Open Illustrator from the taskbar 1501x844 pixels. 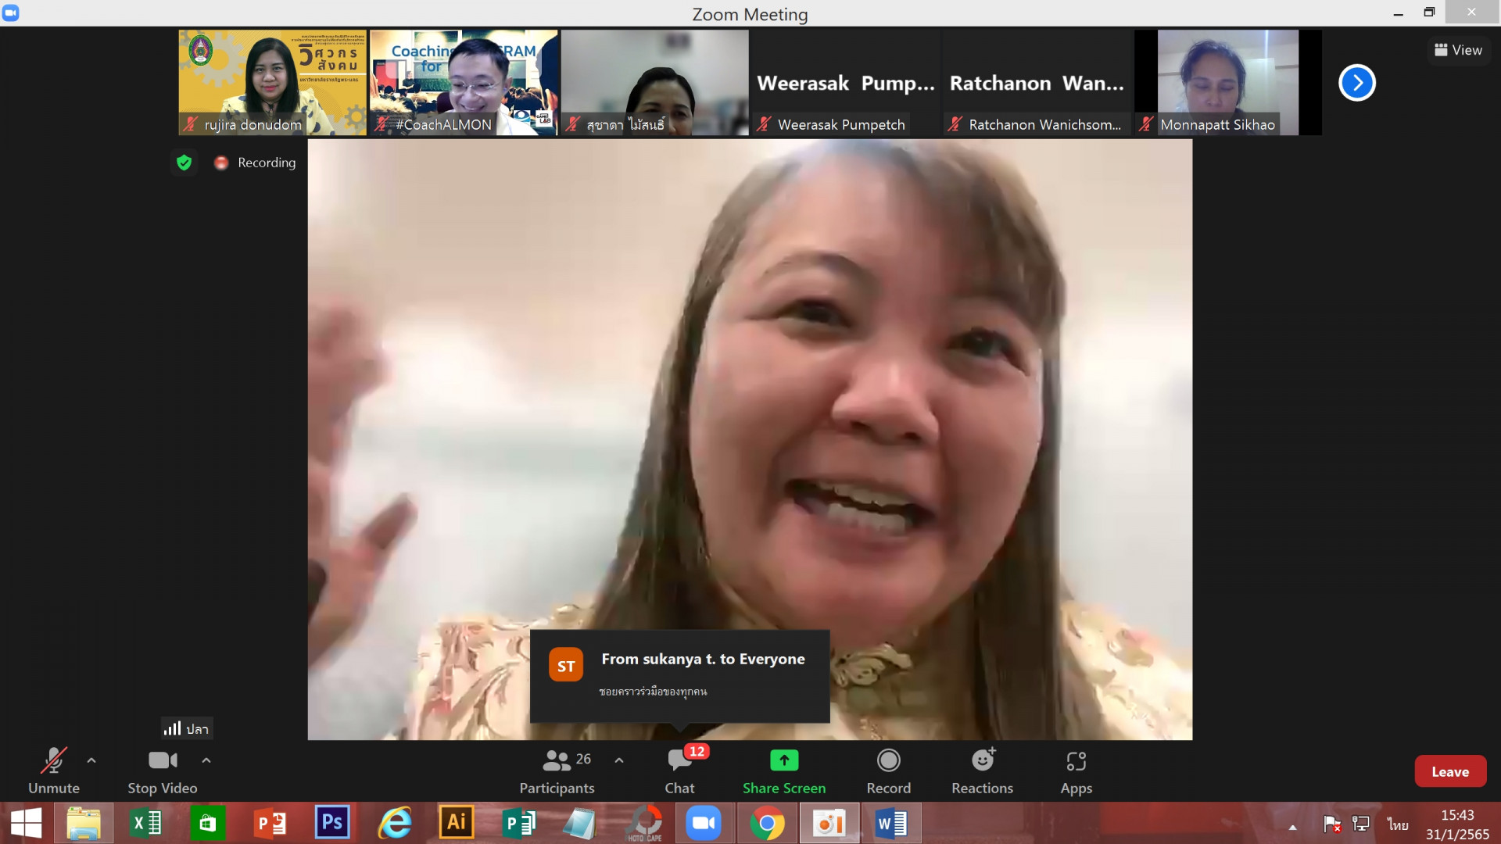coord(457,823)
